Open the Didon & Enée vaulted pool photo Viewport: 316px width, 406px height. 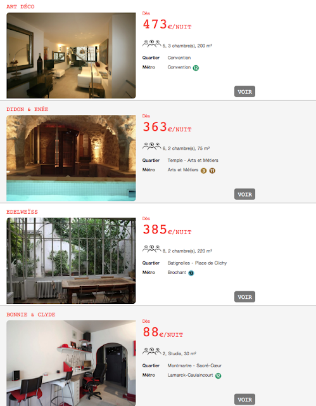(x=71, y=158)
